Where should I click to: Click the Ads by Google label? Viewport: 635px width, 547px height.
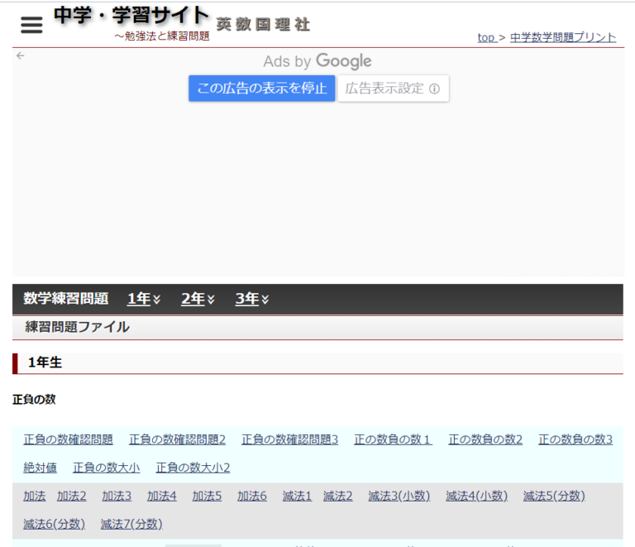[x=317, y=61]
